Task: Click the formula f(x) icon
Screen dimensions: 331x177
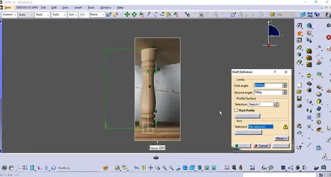Action: (264, 168)
